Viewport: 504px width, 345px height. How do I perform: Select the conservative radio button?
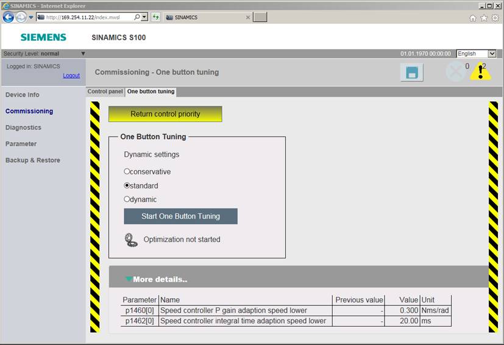pos(127,171)
